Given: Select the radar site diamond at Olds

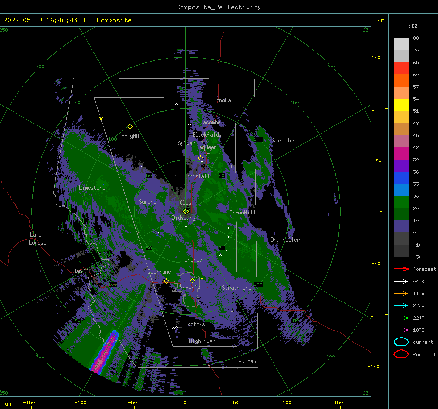Looking at the screenshot, I should (186, 212).
